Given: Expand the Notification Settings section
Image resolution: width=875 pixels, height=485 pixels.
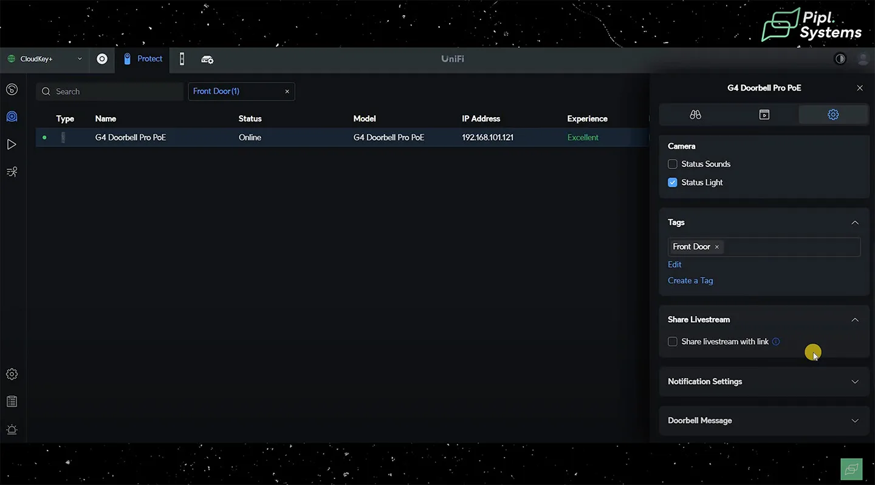Looking at the screenshot, I should pyautogui.click(x=764, y=382).
